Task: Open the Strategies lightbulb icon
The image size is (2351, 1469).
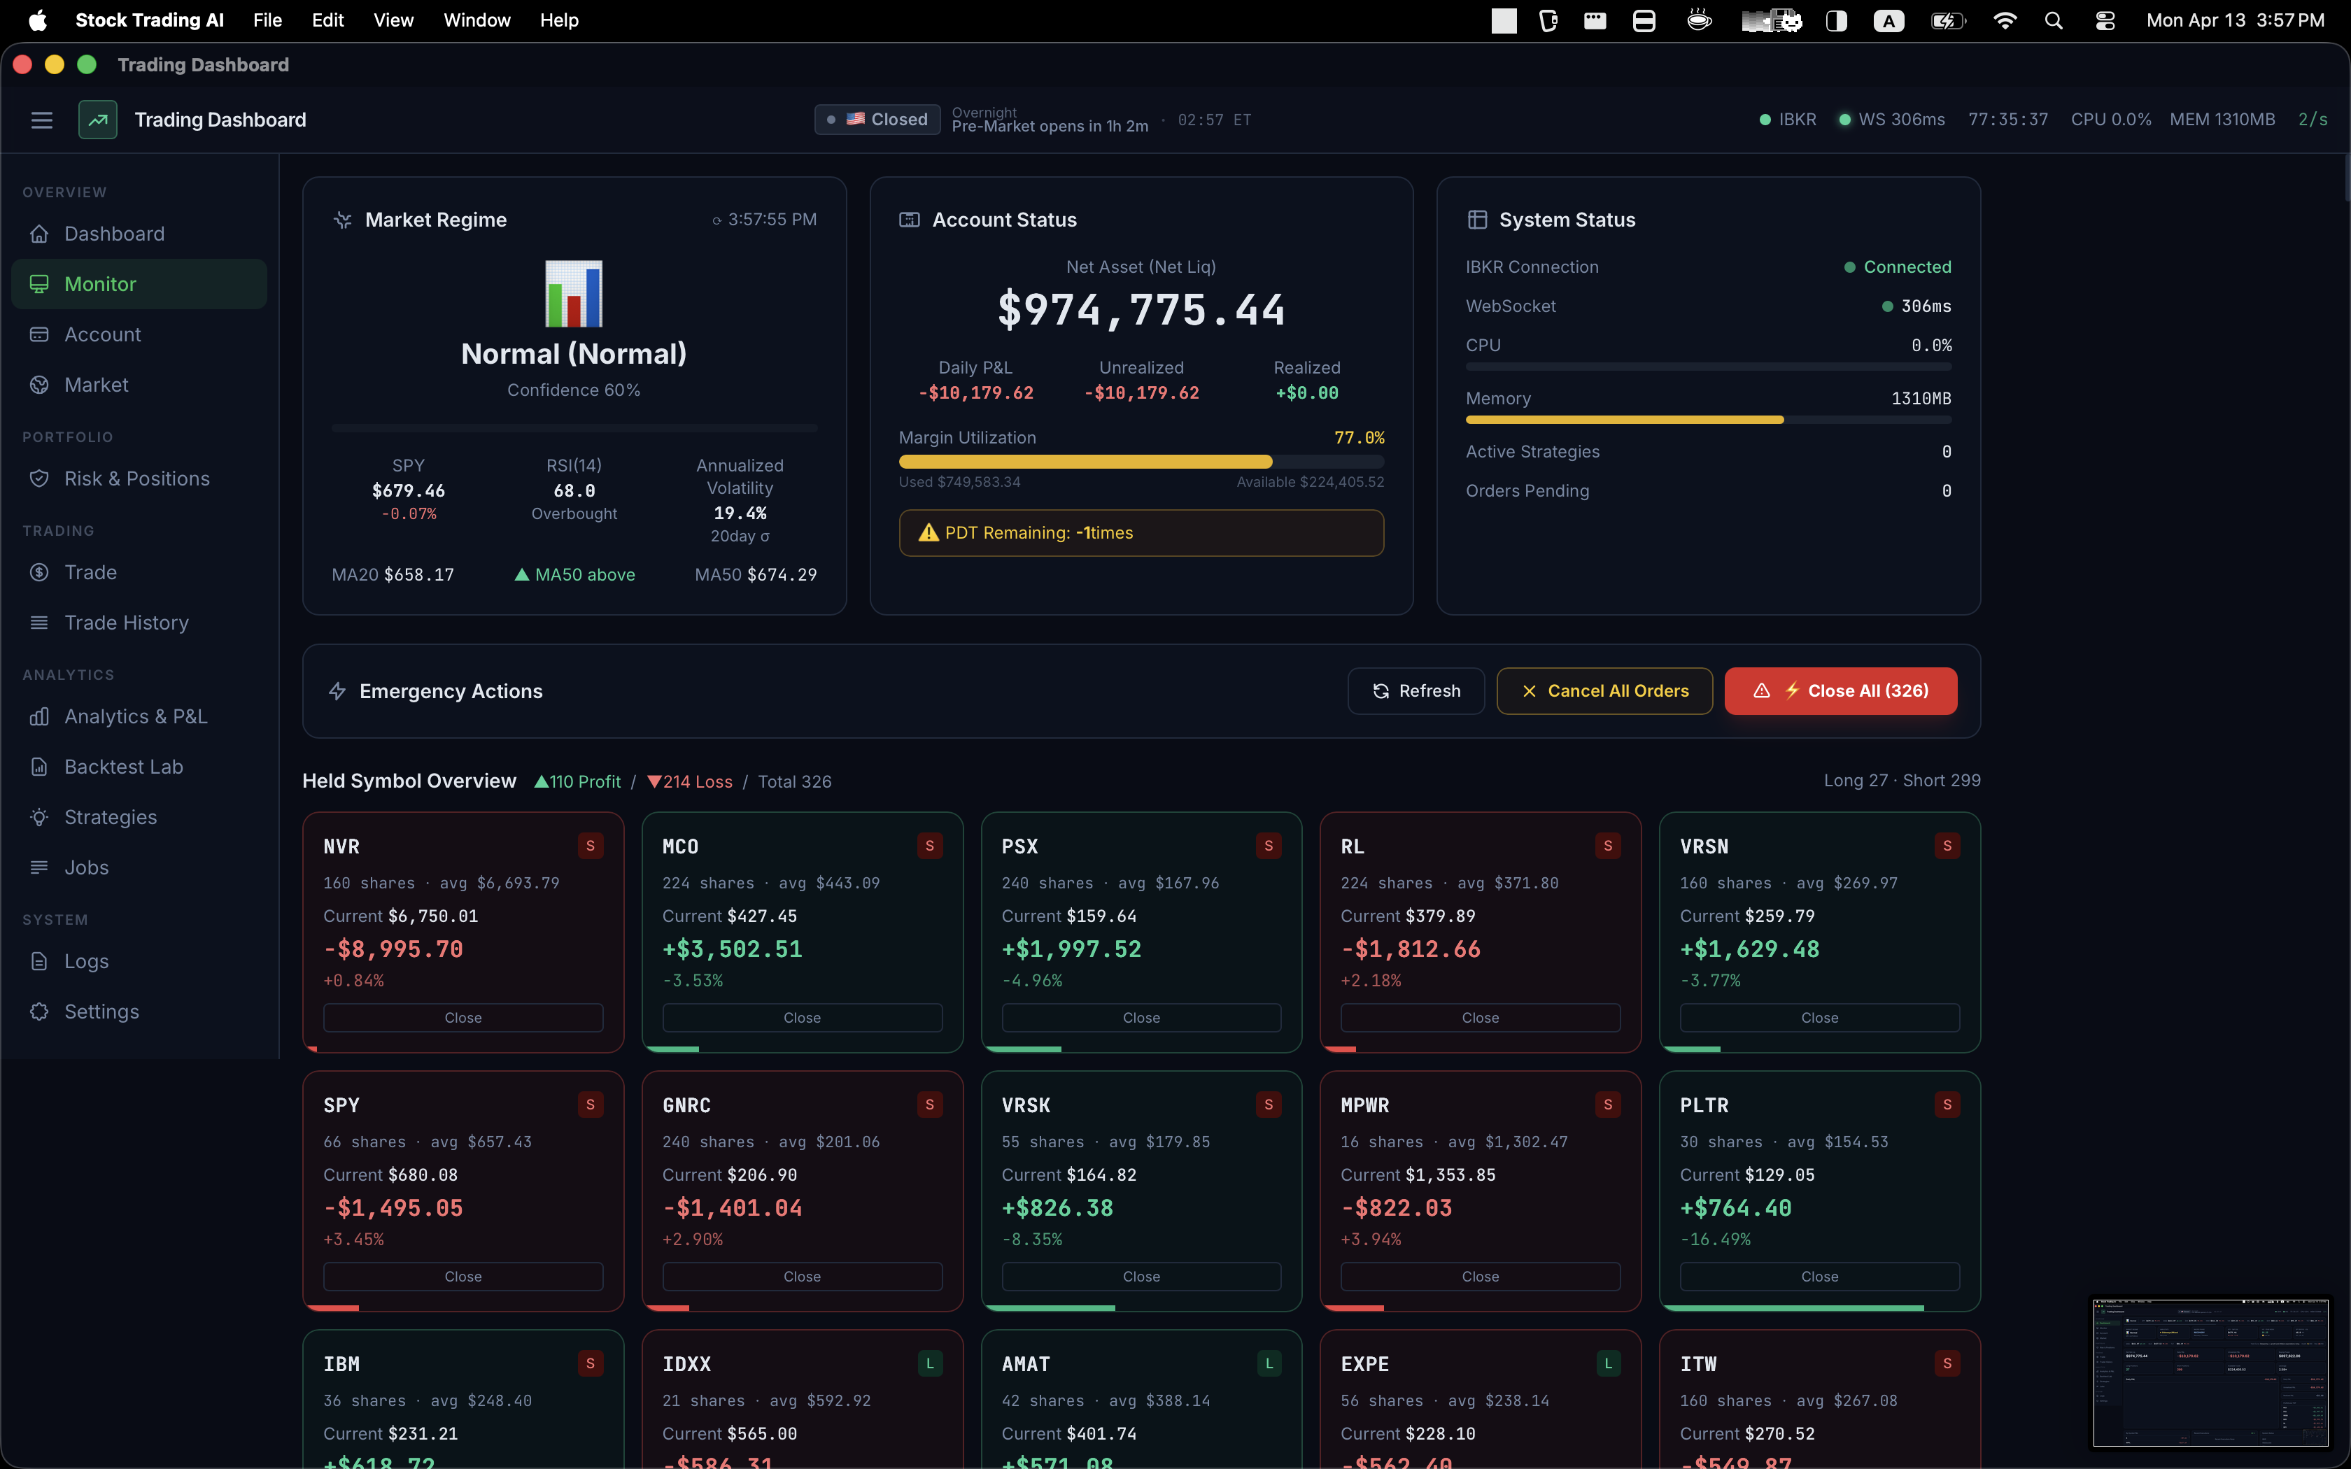Action: point(40,817)
